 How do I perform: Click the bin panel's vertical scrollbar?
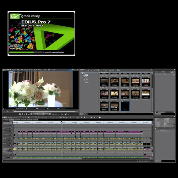pos(152,92)
